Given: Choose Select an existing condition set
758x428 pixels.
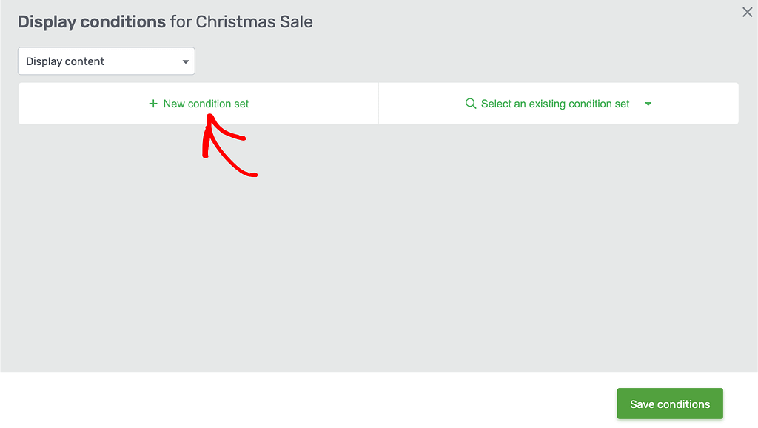Looking at the screenshot, I should pyautogui.click(x=555, y=104).
